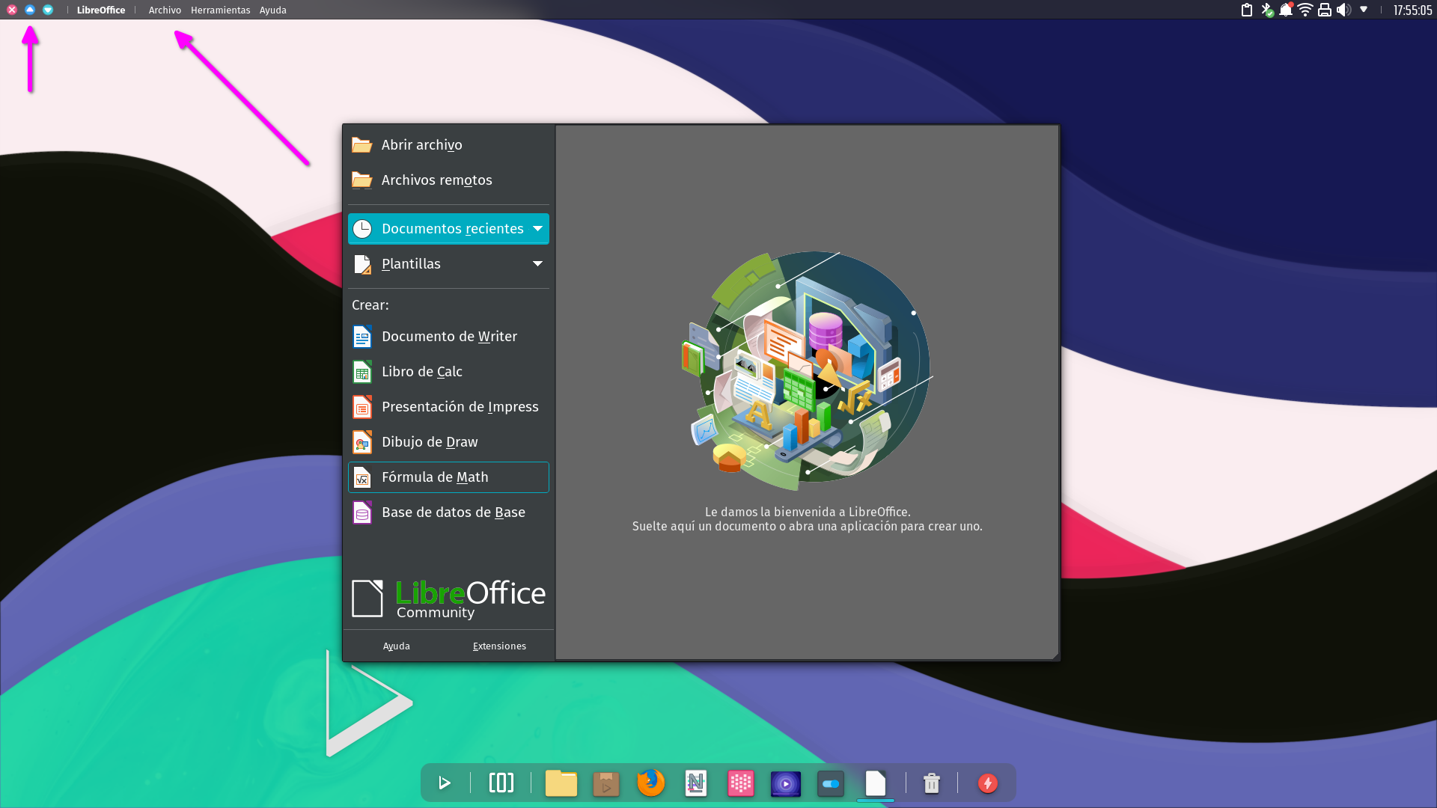Open the settings toggle-switch app in dock
The height and width of the screenshot is (808, 1437).
pyautogui.click(x=831, y=783)
